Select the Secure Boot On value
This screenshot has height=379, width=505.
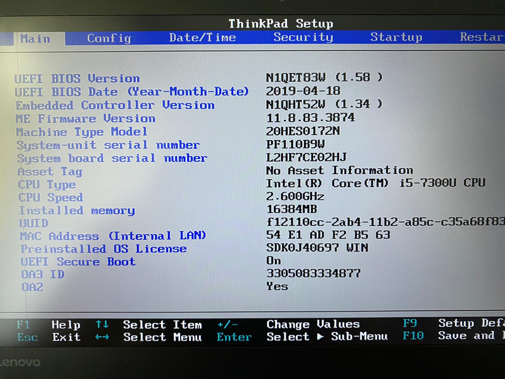click(x=273, y=261)
